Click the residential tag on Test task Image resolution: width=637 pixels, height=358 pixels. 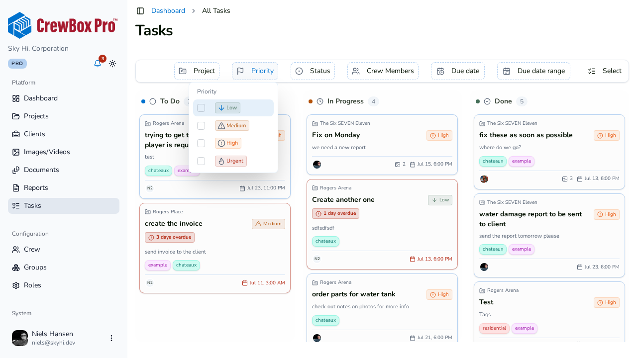click(x=494, y=329)
